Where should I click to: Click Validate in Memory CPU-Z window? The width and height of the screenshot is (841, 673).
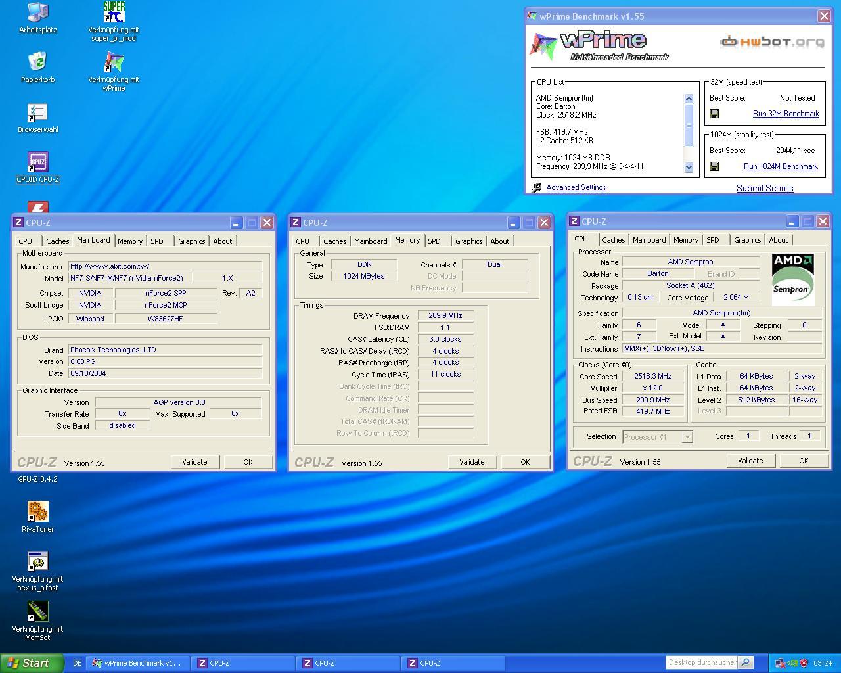click(x=472, y=462)
